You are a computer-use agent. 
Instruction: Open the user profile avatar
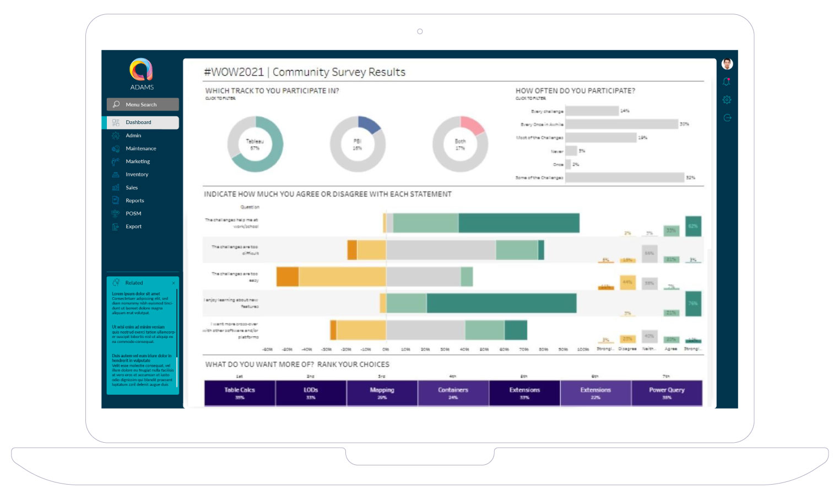click(x=727, y=64)
